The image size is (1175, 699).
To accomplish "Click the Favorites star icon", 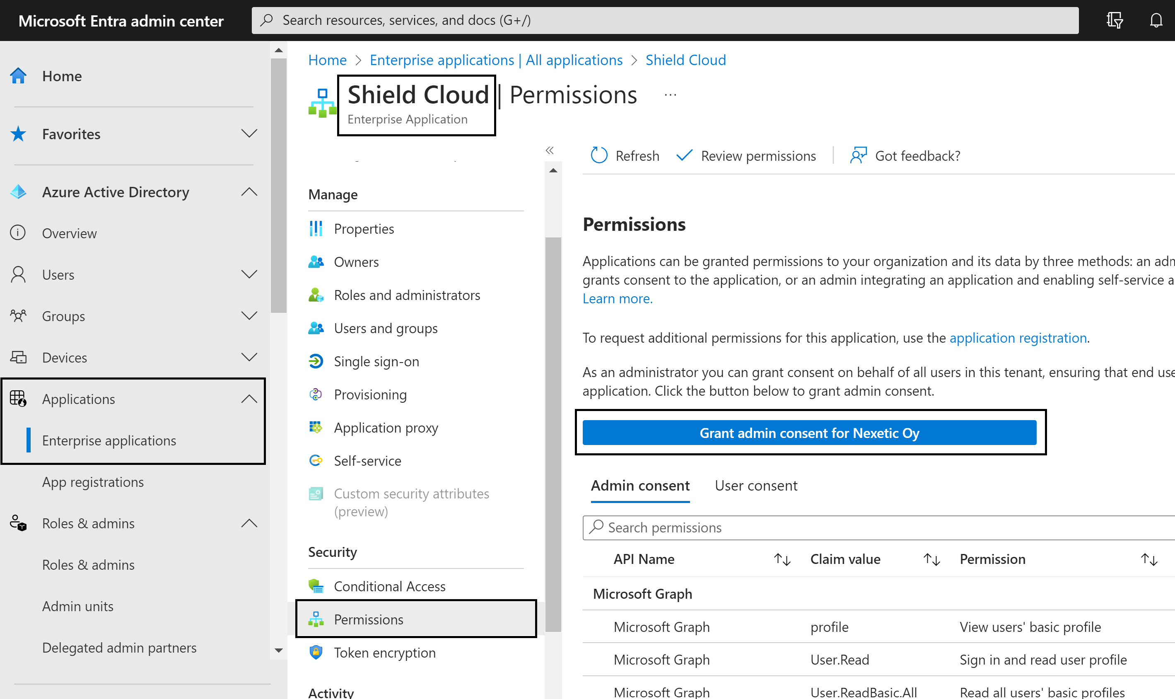I will pyautogui.click(x=18, y=134).
